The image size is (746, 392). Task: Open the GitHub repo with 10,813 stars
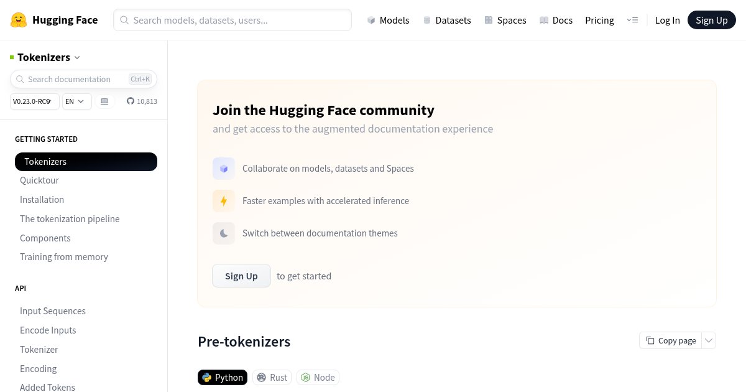[142, 101]
